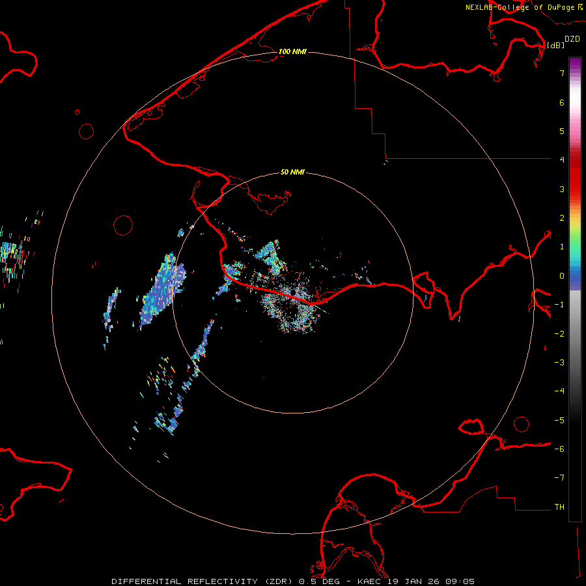
Task: Click the 7 value on the color scale
Action: 562,73
